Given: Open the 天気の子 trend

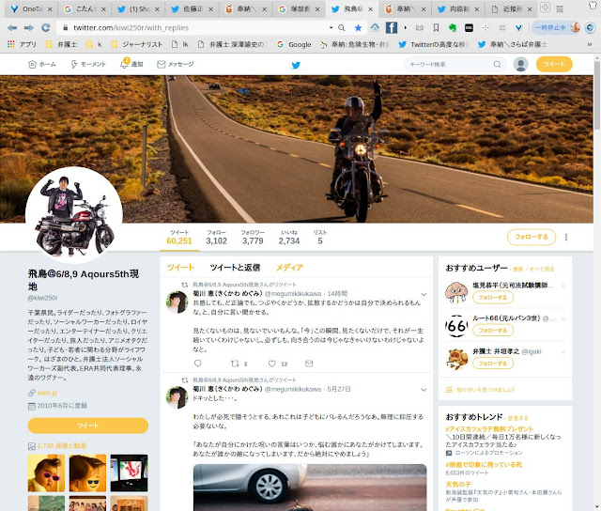Looking at the screenshot, I should tap(458, 484).
